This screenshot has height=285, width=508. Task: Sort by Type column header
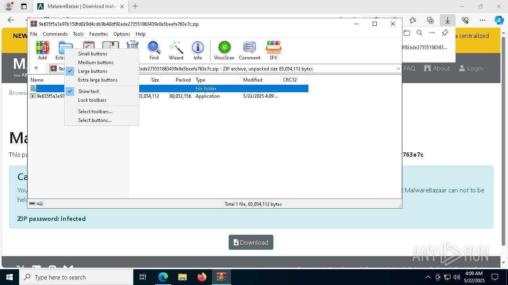coord(217,80)
